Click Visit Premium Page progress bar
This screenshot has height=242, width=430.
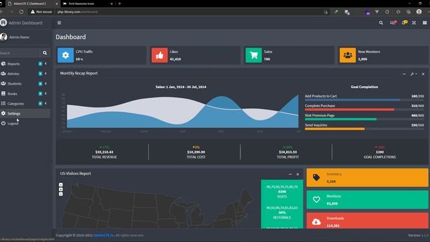point(364,119)
